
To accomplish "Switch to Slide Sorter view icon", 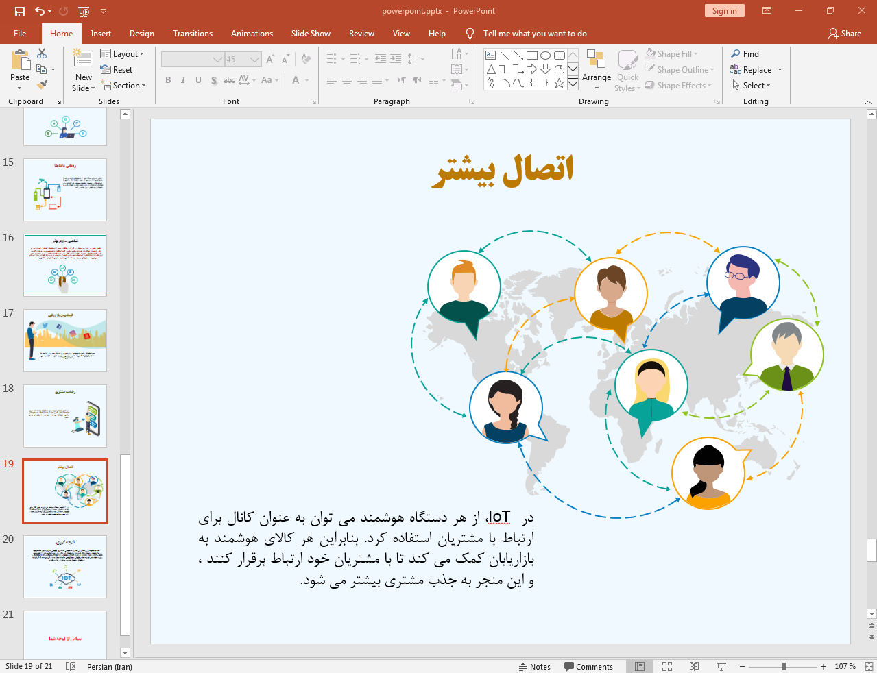I will 667,666.
